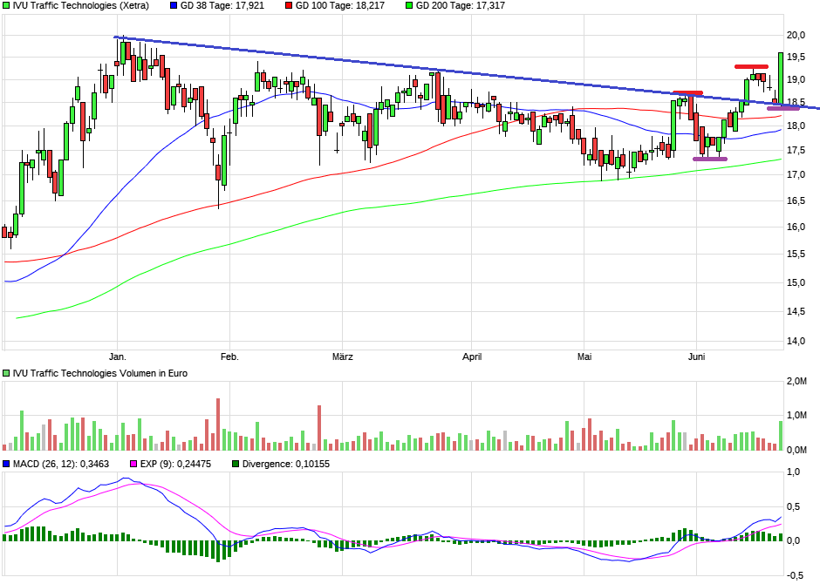Click the 'Jan.' month axis label

click(x=117, y=357)
